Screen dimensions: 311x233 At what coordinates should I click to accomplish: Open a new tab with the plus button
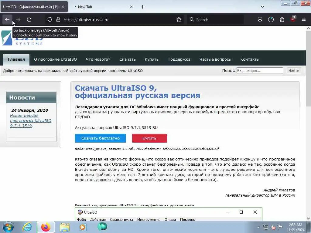pos(143,7)
